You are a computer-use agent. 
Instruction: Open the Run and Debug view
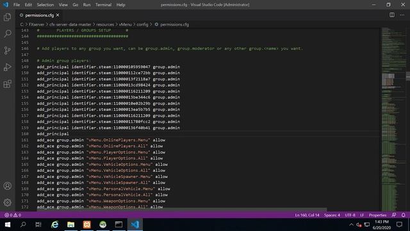click(7, 67)
